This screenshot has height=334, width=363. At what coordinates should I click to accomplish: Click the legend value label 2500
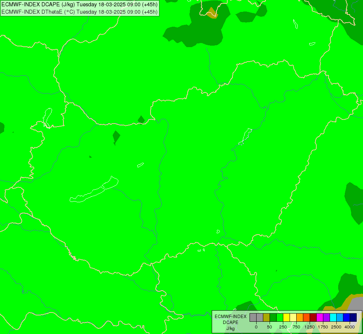(336, 327)
